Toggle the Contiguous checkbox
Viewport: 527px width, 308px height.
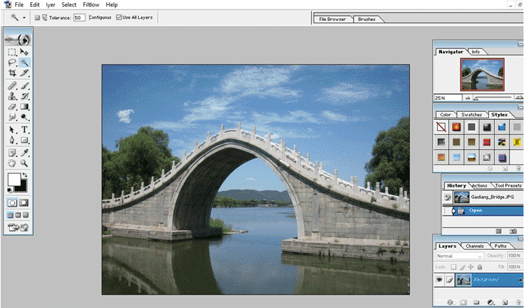click(100, 17)
